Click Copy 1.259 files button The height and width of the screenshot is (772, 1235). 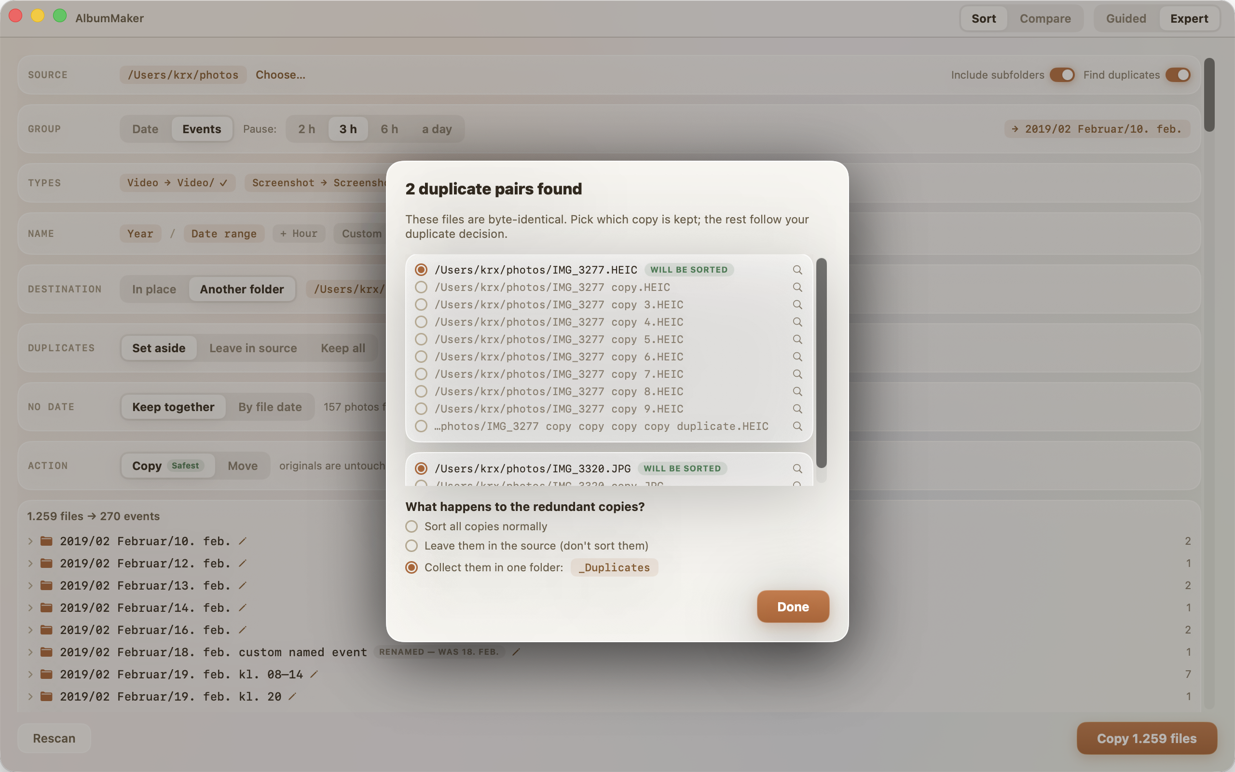click(1146, 738)
